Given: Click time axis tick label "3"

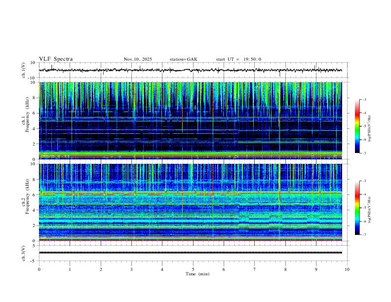Looking at the screenshot, I should pyautogui.click(x=132, y=269).
